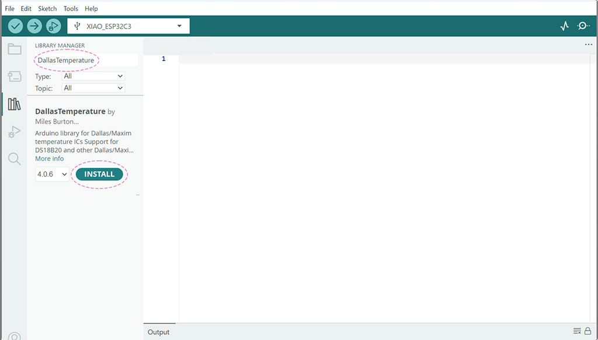Open the Debug sidebar panel
The width and height of the screenshot is (598, 340).
tap(14, 132)
